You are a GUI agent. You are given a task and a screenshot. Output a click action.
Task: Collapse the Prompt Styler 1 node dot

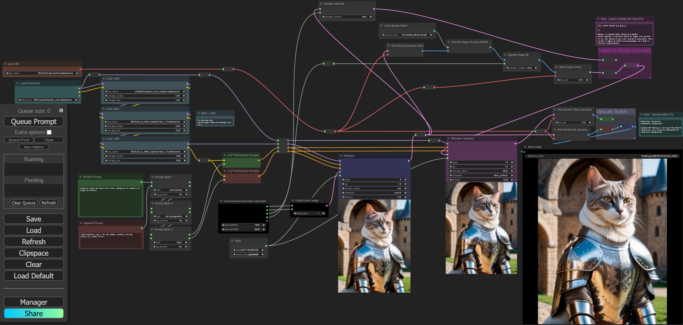pyautogui.click(x=152, y=177)
